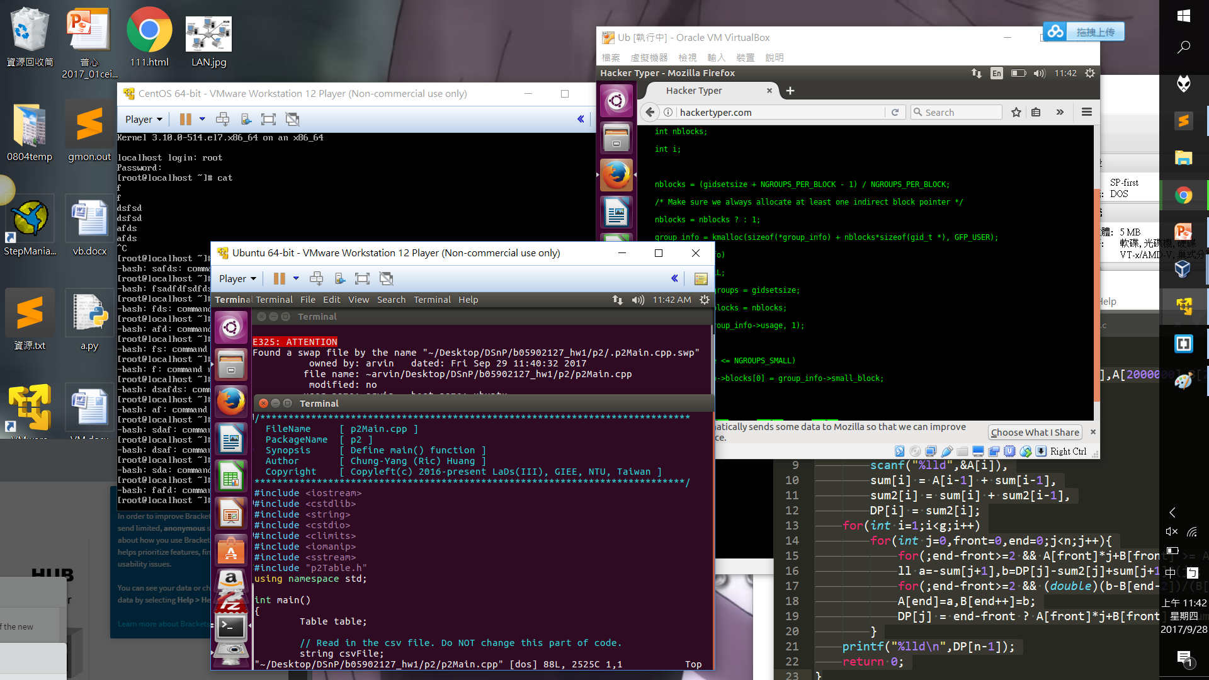Open the Search menu in the Terminal menubar
This screenshot has height=680, width=1209.
[391, 300]
